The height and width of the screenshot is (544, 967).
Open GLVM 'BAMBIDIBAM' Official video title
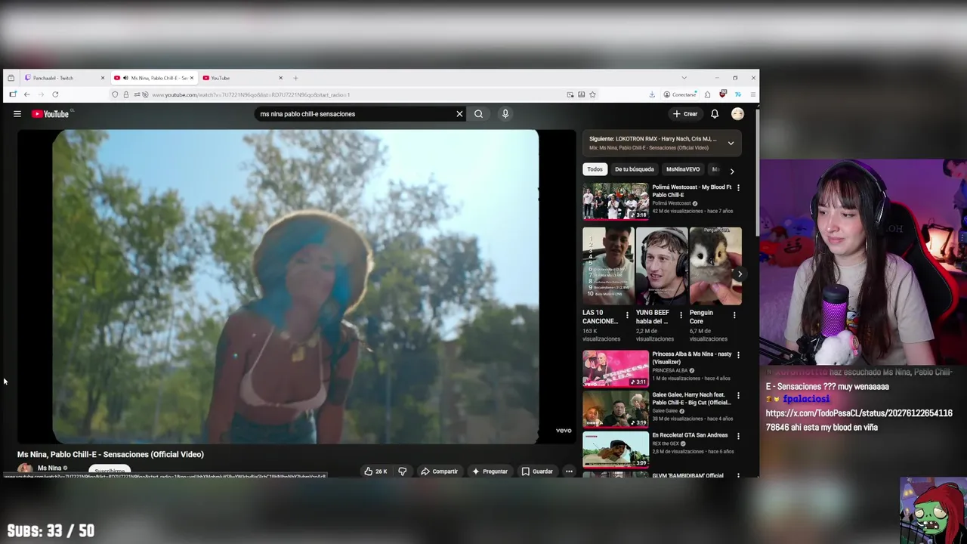687,475
